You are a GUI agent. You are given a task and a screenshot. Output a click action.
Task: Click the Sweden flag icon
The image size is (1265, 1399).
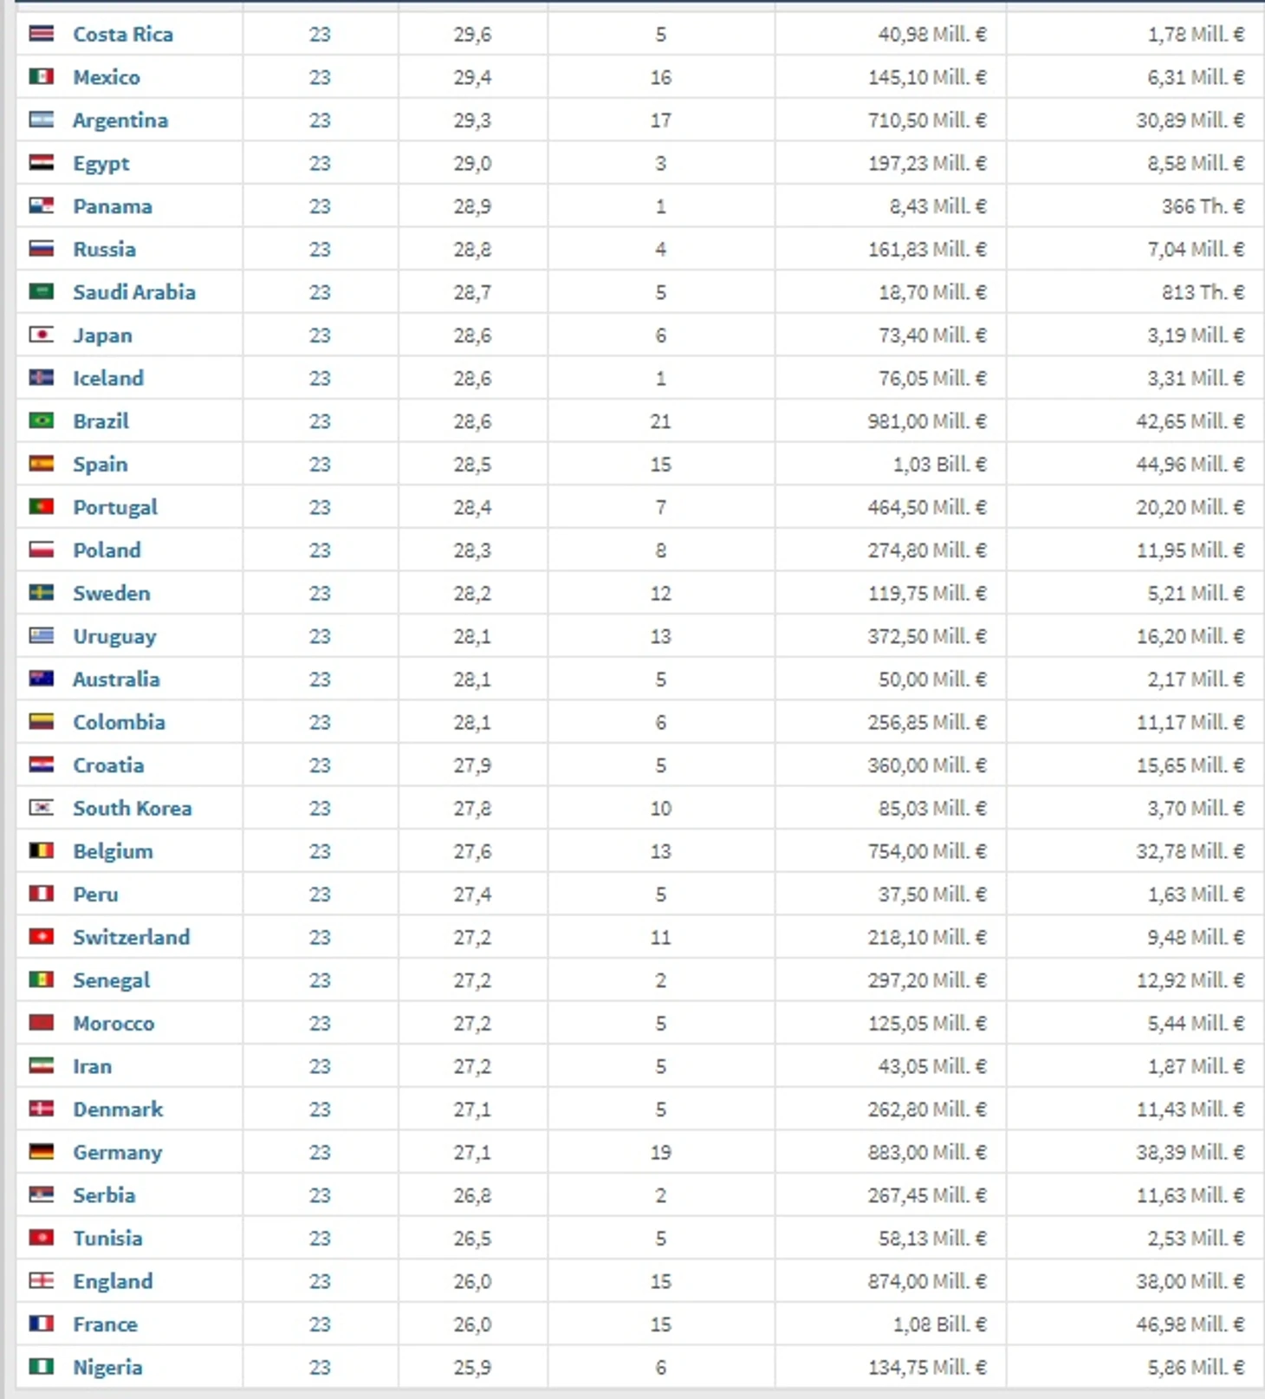pyautogui.click(x=41, y=593)
